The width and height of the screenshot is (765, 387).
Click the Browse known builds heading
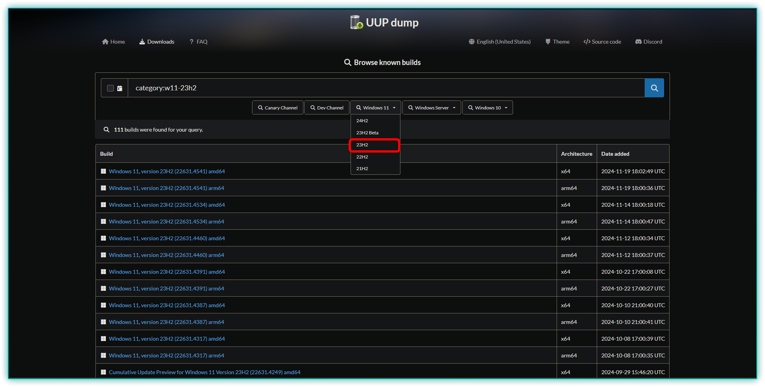[x=382, y=62]
